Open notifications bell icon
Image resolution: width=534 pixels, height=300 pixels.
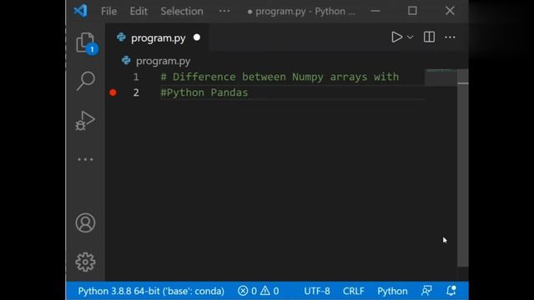pos(451,291)
